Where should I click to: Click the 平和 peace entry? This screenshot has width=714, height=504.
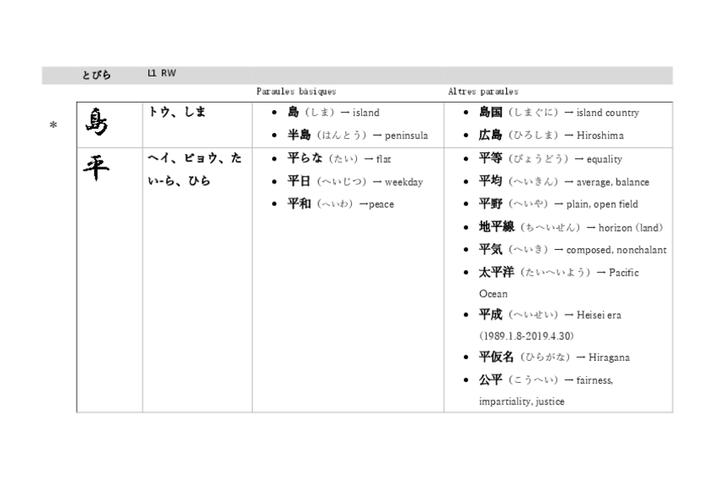tap(339, 204)
